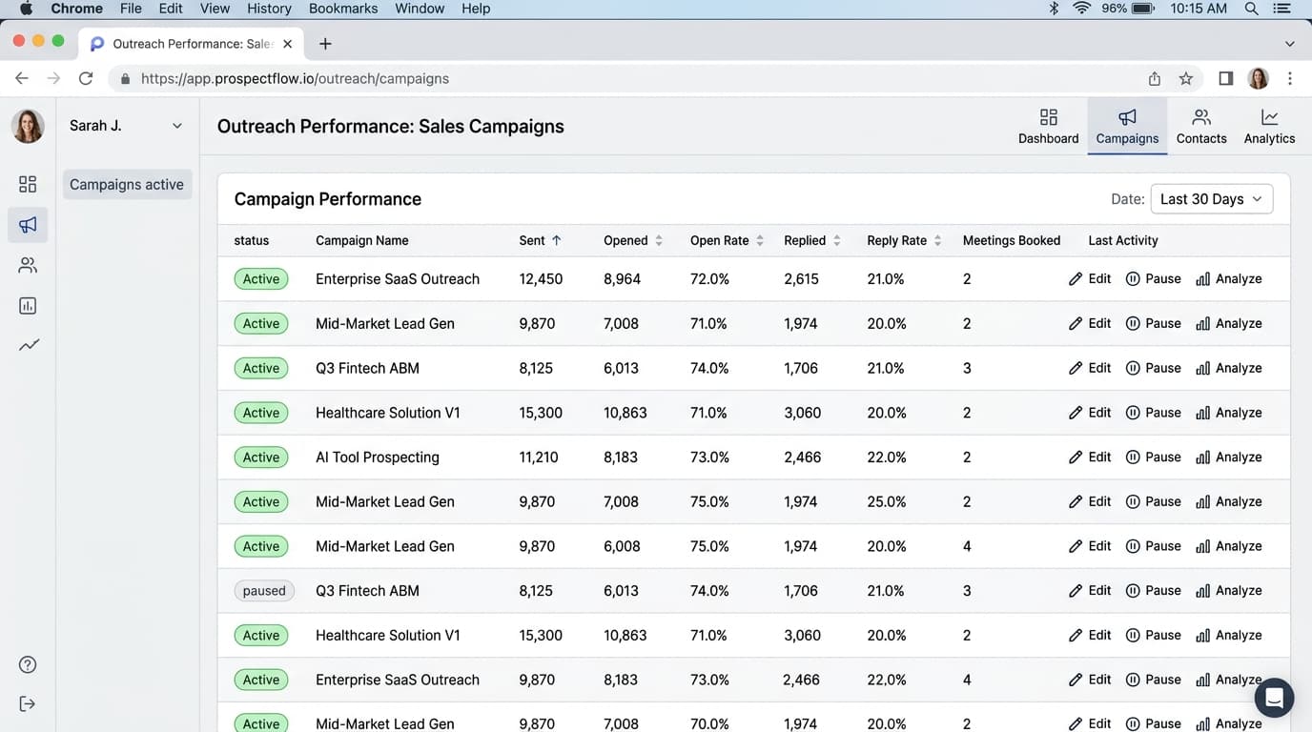Viewport: 1312px width, 732px height.
Task: Sort by the Opened column
Action: pyautogui.click(x=633, y=240)
